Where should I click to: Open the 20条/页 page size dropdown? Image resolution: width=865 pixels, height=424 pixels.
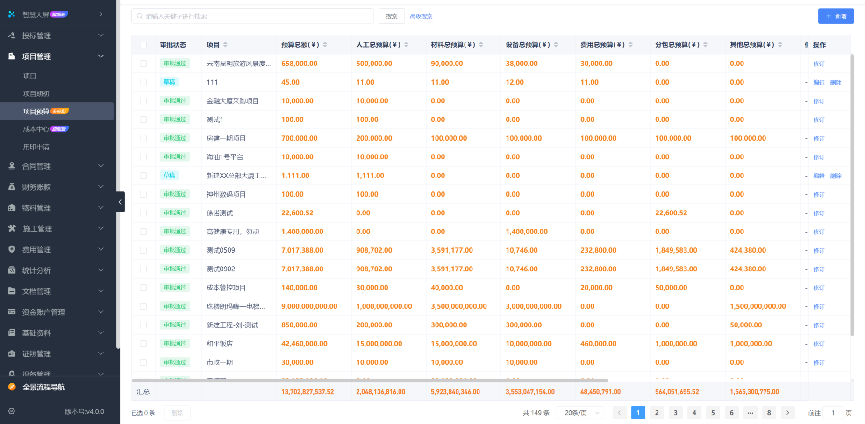(579, 413)
